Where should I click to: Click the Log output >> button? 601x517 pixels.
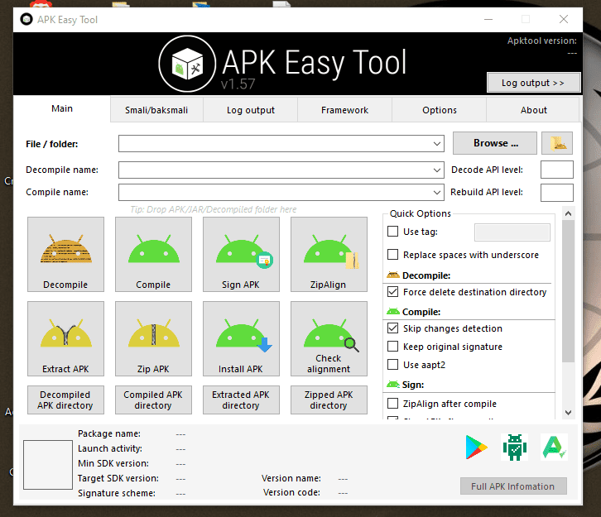pyautogui.click(x=534, y=83)
